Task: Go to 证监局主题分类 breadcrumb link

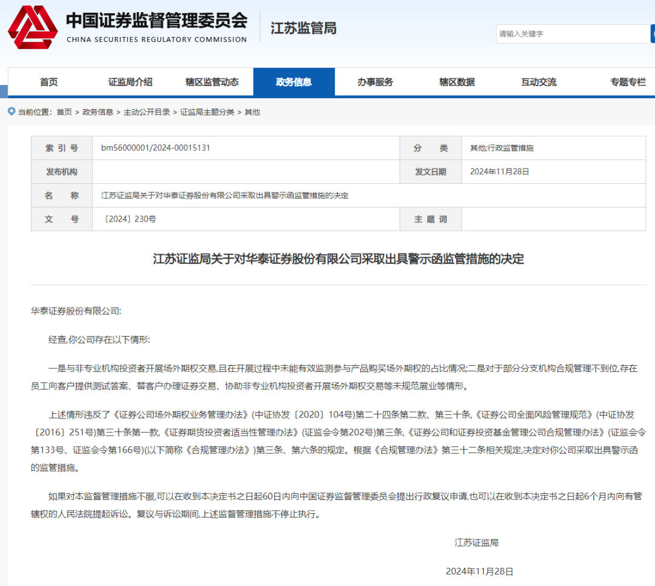Action: 207,112
